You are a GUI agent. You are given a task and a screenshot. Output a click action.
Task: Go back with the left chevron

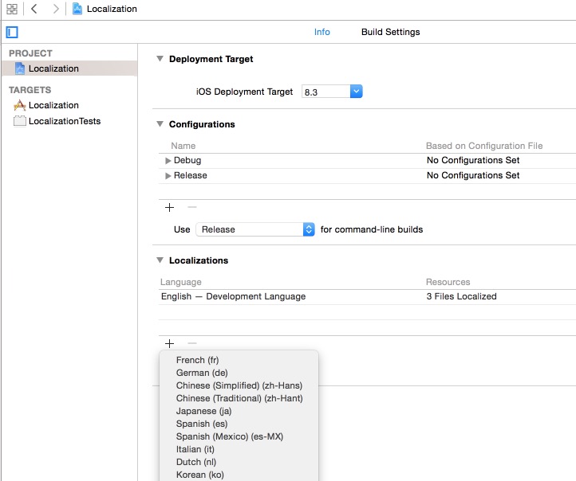click(x=34, y=9)
